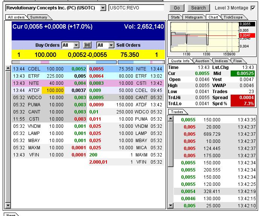Click order book scrollbar up arrow
The height and width of the screenshot is (216, 260).
(8, 68)
